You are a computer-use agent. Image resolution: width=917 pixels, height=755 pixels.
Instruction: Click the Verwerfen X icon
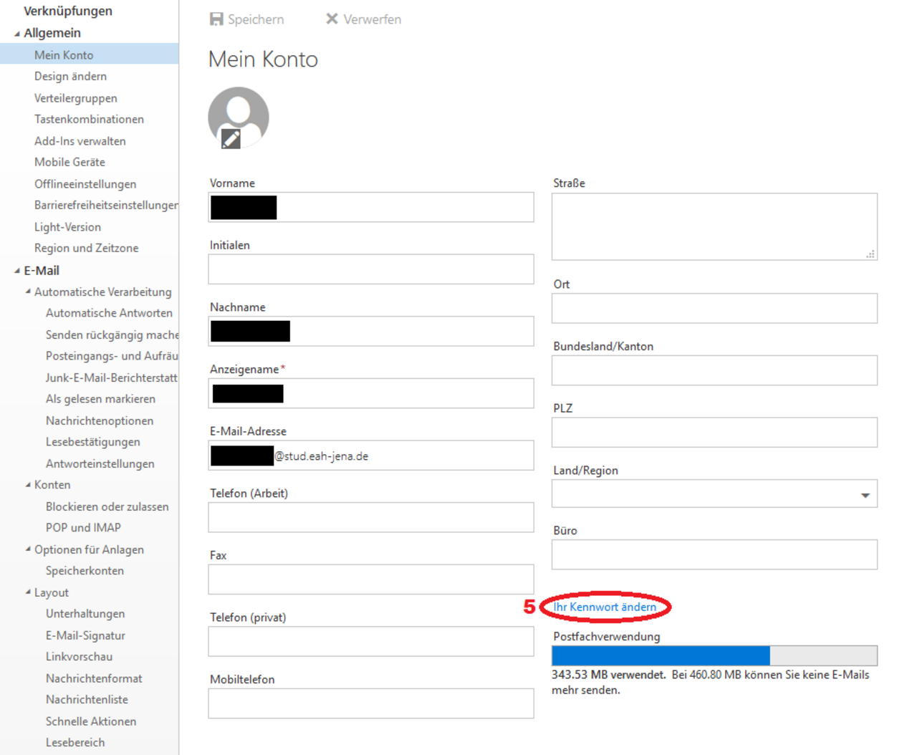click(x=332, y=19)
